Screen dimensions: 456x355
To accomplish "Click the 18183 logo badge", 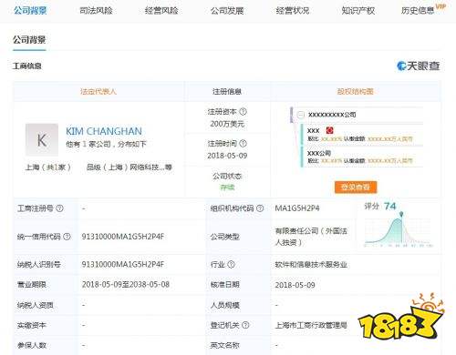I will 401,317.
